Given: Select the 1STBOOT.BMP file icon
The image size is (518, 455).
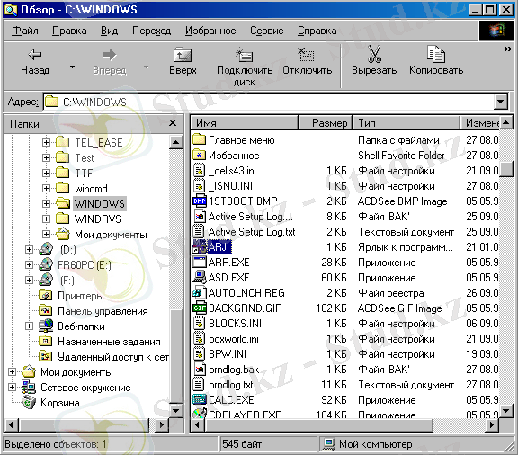Looking at the screenshot, I should click(200, 201).
